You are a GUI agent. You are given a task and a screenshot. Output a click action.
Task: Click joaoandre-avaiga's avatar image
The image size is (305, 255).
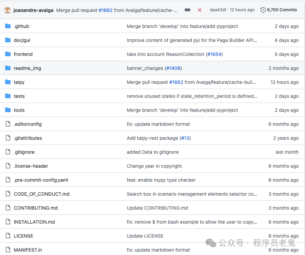point(7,10)
